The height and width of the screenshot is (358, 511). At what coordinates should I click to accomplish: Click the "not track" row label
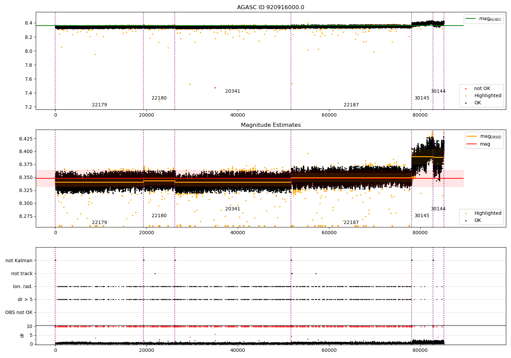pyautogui.click(x=22, y=274)
